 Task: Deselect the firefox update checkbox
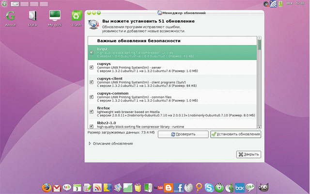(92, 112)
